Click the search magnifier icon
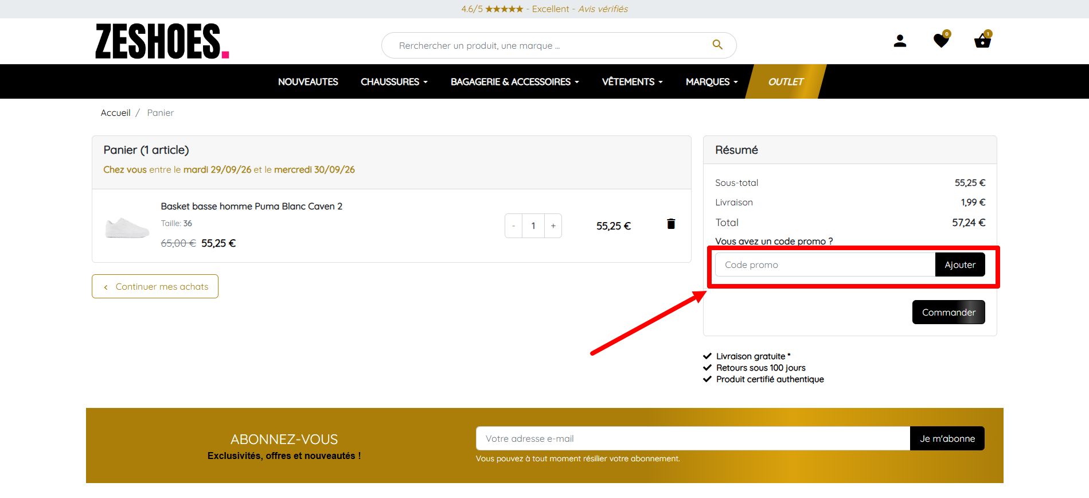Image resolution: width=1089 pixels, height=498 pixels. tap(717, 45)
